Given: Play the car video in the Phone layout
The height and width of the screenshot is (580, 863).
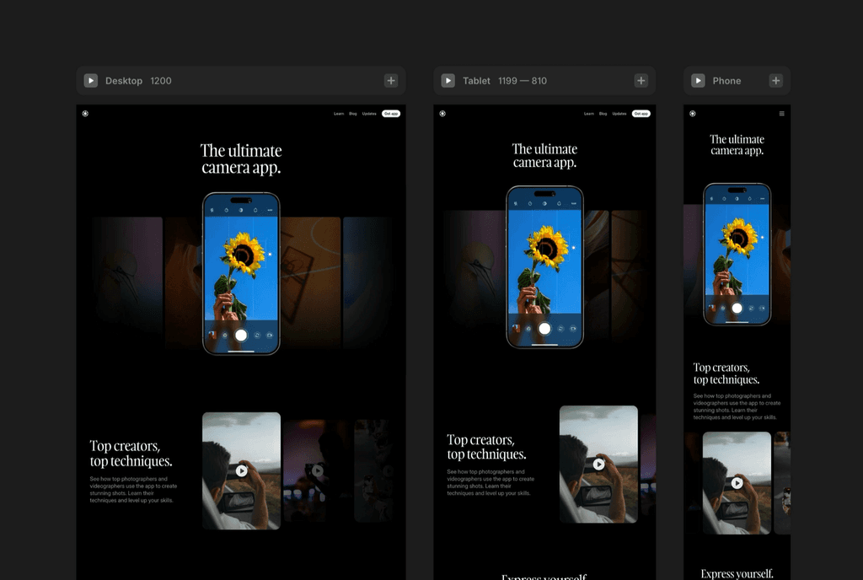Looking at the screenshot, I should (737, 483).
